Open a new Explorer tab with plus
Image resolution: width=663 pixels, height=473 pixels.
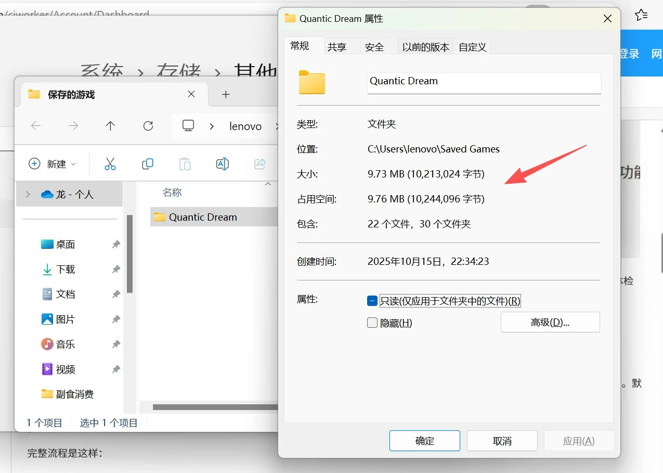pyautogui.click(x=226, y=94)
